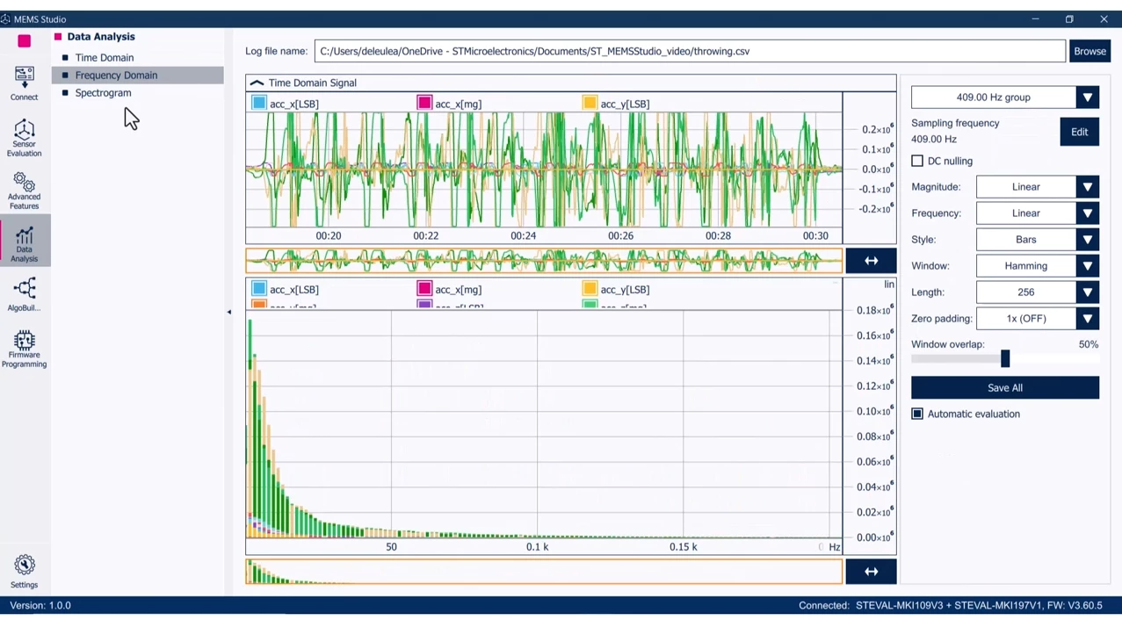
Task: Click the time-domain signal plot area
Action: click(x=544, y=169)
